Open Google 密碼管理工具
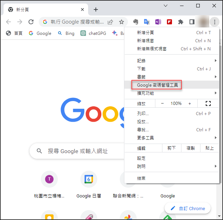The width and height of the screenshot is (223, 220). coord(172,85)
